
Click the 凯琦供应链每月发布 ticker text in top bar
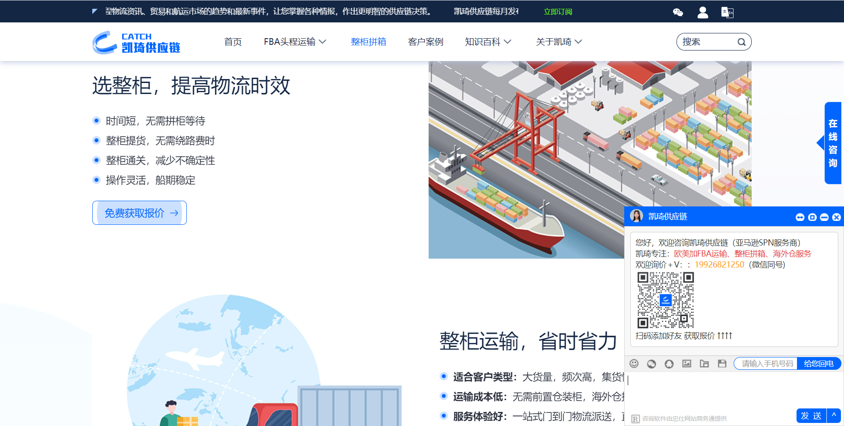tap(486, 11)
